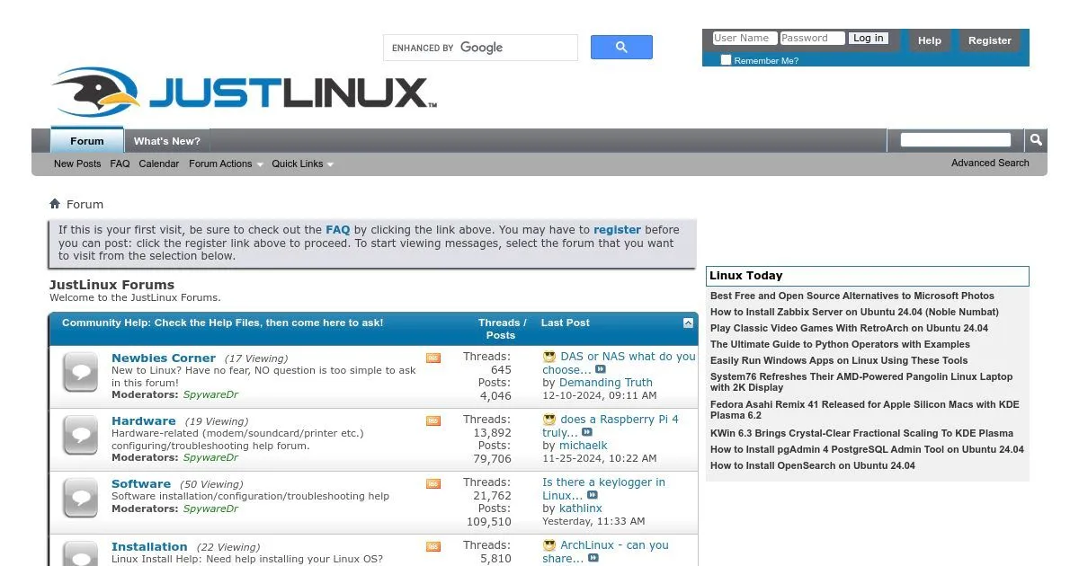Screen dimensions: 1079x566
Task: Expand the Forum Actions dropdown
Action: (x=226, y=164)
